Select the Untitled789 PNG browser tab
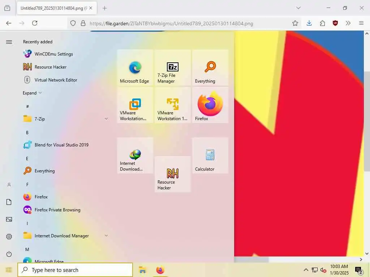Screen dimensions: 370x277 click(57, 8)
